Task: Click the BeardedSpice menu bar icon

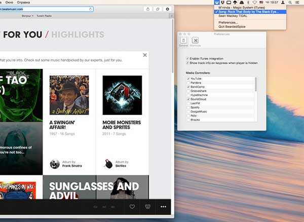Action: click(217, 3)
